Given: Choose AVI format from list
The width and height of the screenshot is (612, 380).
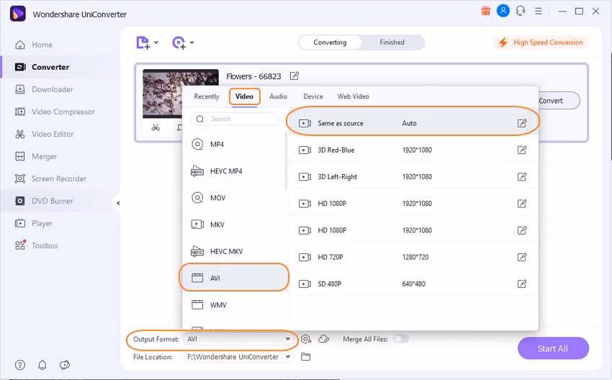Looking at the screenshot, I should point(235,278).
